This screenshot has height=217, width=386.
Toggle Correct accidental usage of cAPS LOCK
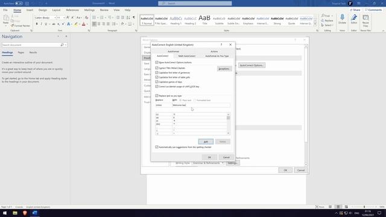tap(157, 87)
